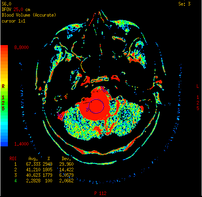Click the Blood Volume (Accurate) label

tap(29, 15)
